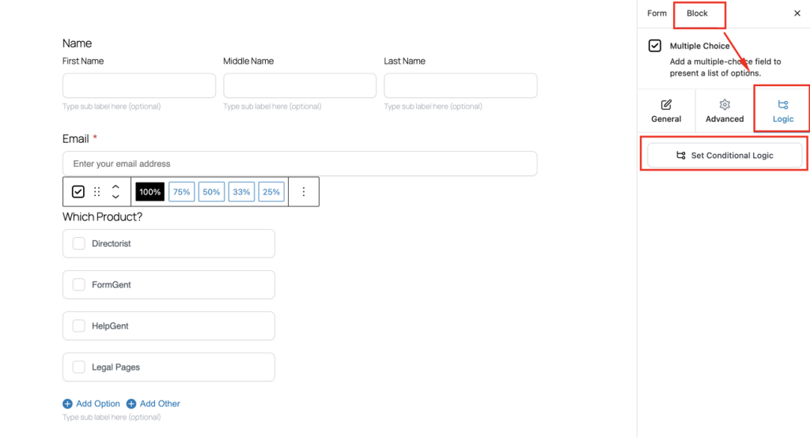Screen dimensions: 810x437
Task: Set block width to 75%
Action: click(181, 192)
